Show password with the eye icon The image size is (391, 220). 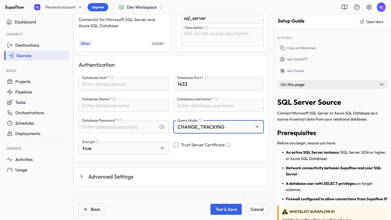pos(162,127)
